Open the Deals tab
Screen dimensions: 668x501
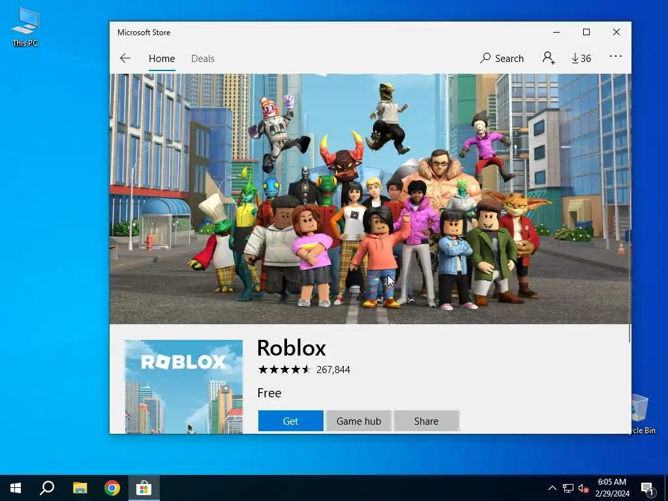pyautogui.click(x=203, y=58)
